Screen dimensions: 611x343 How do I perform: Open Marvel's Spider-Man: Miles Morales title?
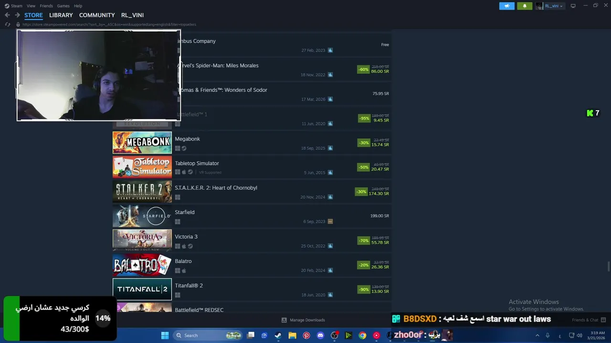(218, 66)
